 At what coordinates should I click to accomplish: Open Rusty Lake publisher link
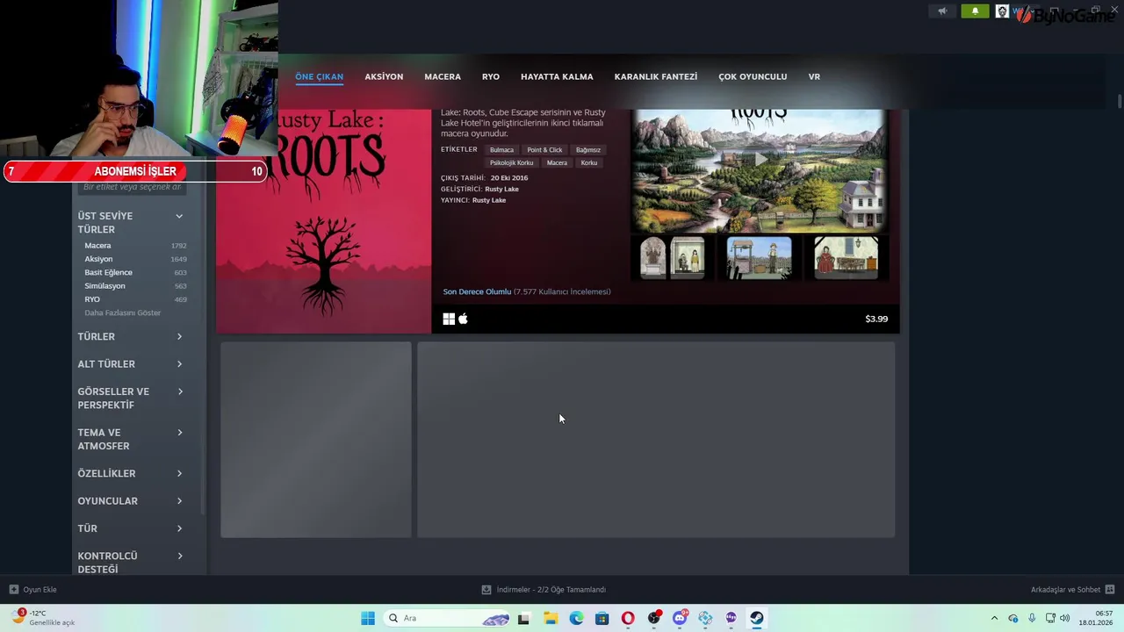click(x=489, y=200)
